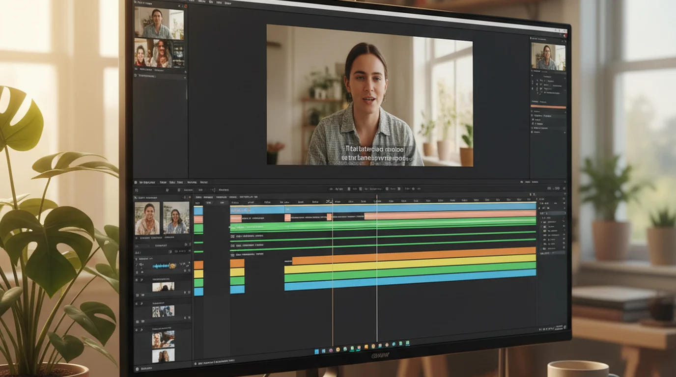Select the long salmon clip on the second timeline track
The image size is (676, 377).
450,215
